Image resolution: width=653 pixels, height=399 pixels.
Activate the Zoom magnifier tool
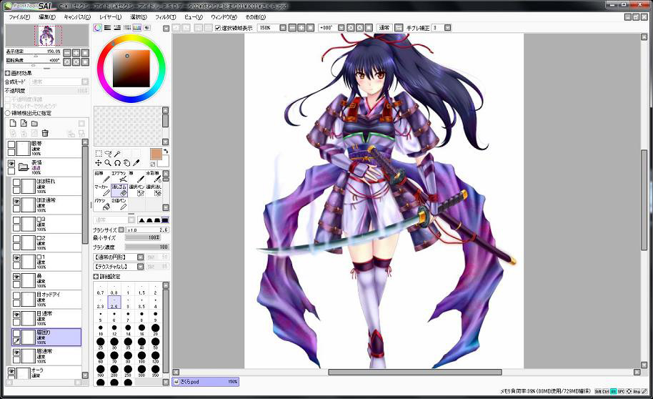[x=107, y=163]
